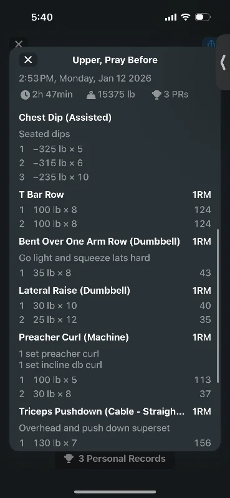Click the popup's vertical scrollbar
The height and width of the screenshot is (498, 230).
pyautogui.click(x=218, y=306)
